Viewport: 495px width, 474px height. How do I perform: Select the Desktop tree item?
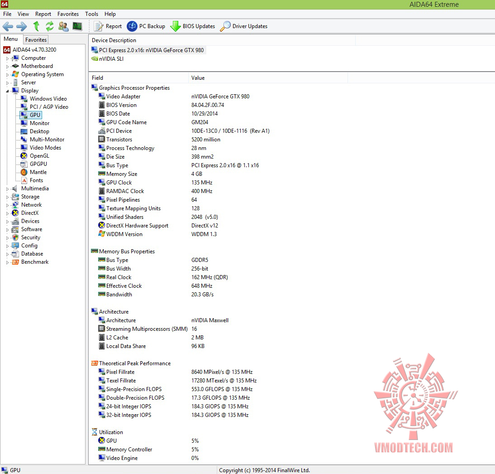[39, 131]
